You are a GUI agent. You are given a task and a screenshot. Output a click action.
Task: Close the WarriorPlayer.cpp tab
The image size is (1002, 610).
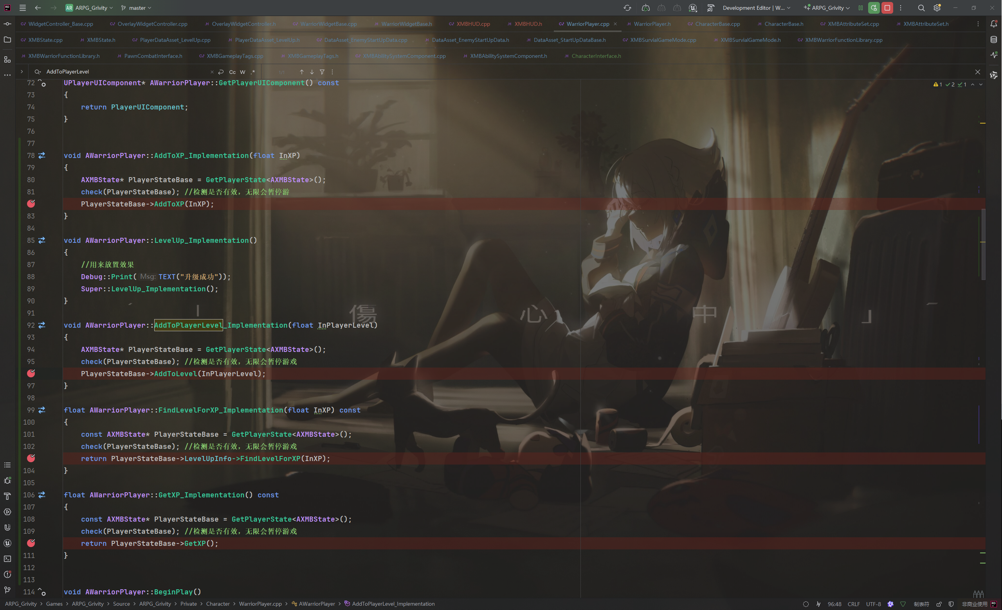pos(615,24)
